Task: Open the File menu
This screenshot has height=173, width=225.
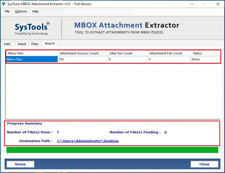Action: coord(7,11)
